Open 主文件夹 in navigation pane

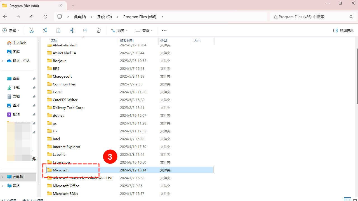pos(17,43)
